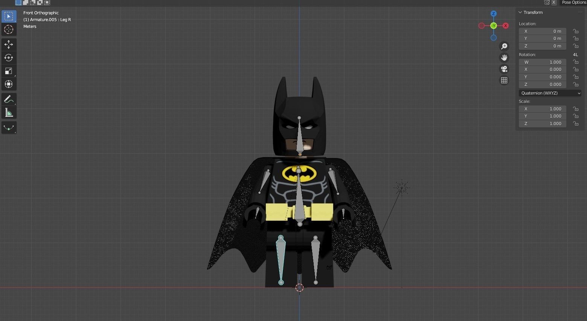
Task: Select the Measure ruler tool
Action: [x=9, y=113]
